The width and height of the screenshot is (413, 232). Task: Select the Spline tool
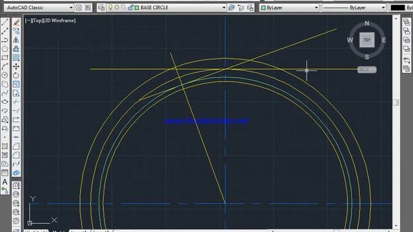click(x=5, y=93)
